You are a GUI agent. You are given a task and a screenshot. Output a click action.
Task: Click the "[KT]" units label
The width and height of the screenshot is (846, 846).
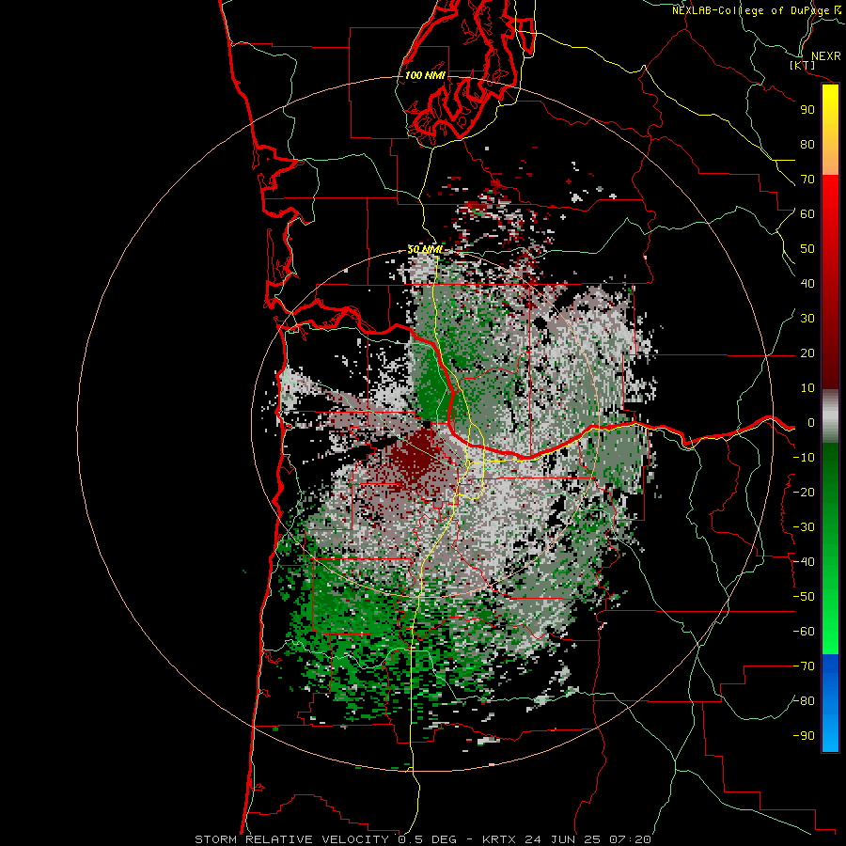[x=802, y=65]
